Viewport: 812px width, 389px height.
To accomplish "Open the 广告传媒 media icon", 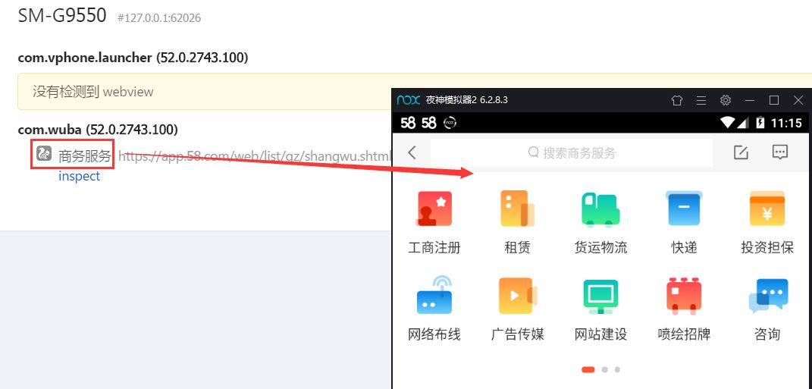I will click(517, 296).
